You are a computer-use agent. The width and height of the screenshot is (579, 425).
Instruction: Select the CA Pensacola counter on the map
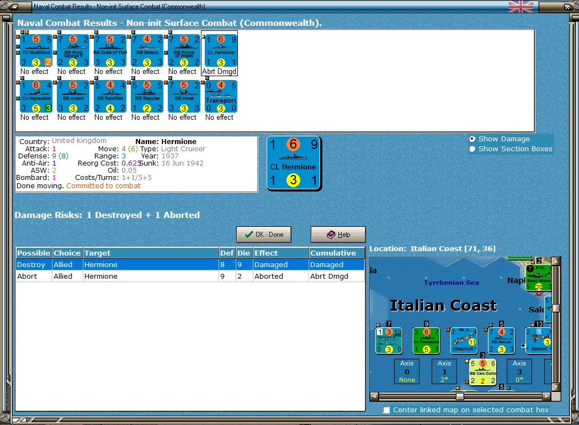pos(426,341)
